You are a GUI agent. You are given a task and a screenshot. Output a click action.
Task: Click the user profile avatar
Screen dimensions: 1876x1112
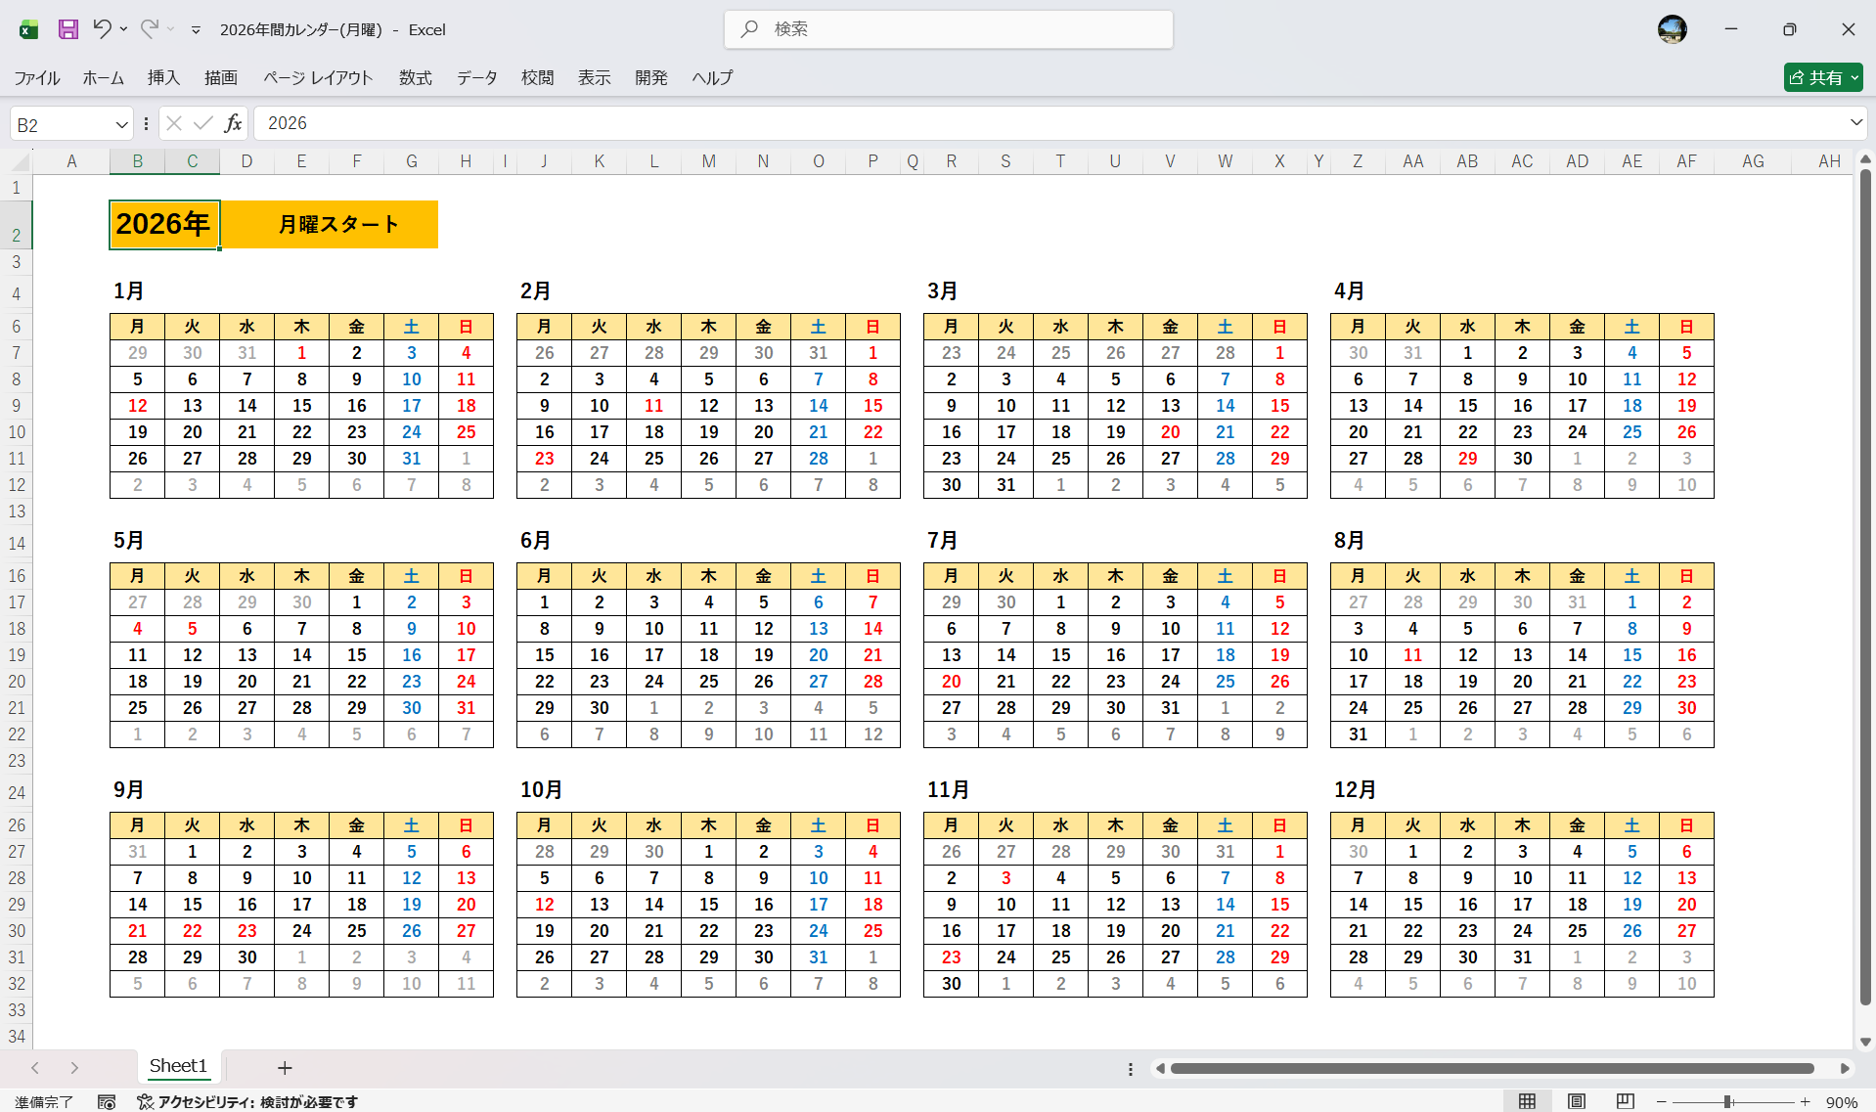pyautogui.click(x=1672, y=29)
